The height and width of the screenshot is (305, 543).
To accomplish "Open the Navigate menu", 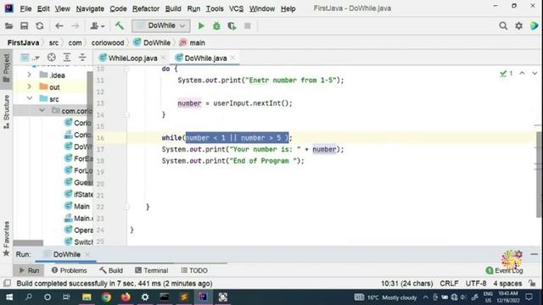I will [x=90, y=8].
